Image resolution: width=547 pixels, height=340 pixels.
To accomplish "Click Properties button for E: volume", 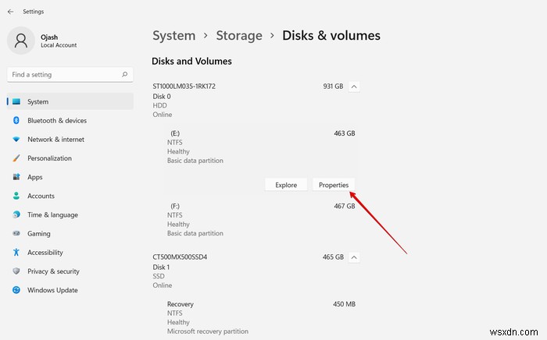I will [334, 185].
